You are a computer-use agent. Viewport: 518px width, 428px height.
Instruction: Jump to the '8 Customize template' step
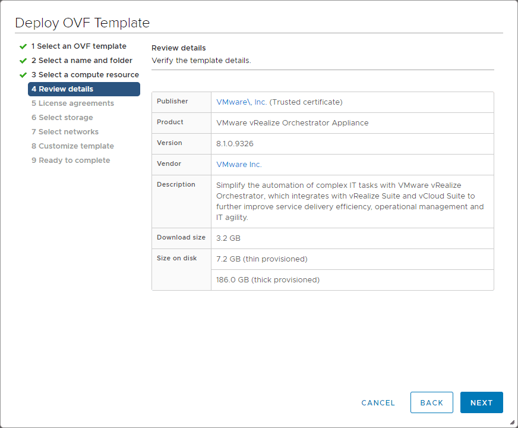[x=72, y=146]
